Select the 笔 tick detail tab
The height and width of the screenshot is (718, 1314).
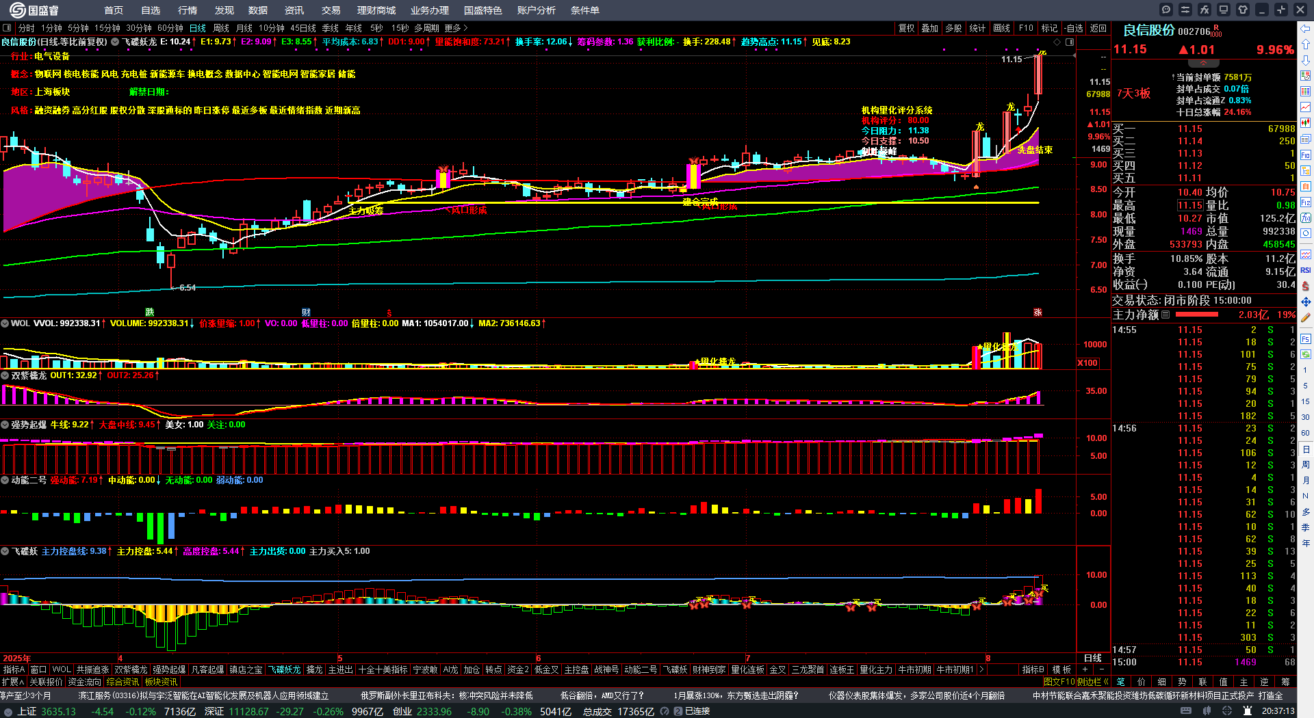click(1121, 682)
